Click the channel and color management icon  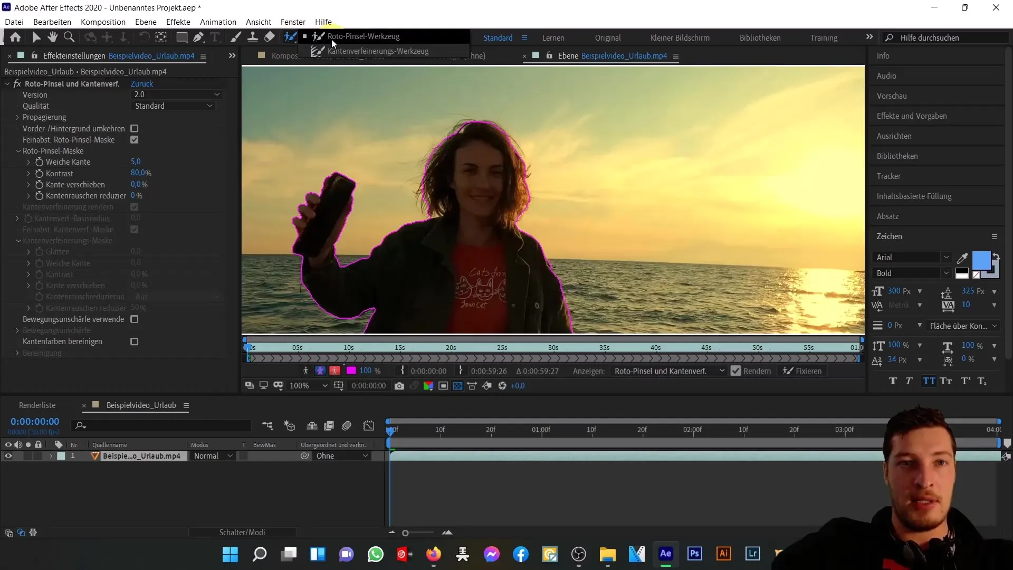click(428, 386)
